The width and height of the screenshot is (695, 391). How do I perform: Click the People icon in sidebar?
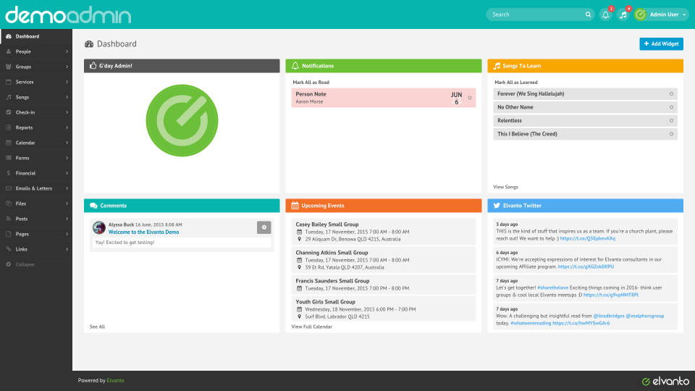click(9, 51)
